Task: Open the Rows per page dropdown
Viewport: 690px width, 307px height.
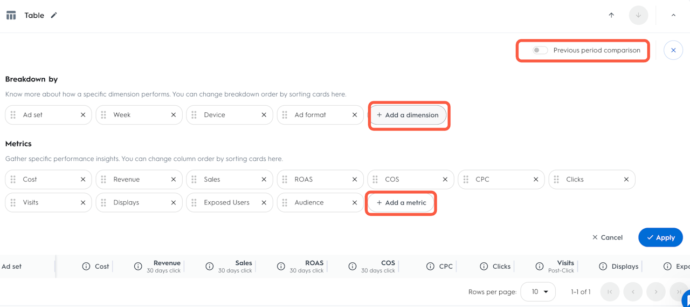Action: pos(538,292)
